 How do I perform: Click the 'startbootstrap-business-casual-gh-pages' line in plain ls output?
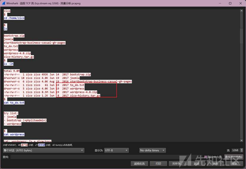pos(35,43)
